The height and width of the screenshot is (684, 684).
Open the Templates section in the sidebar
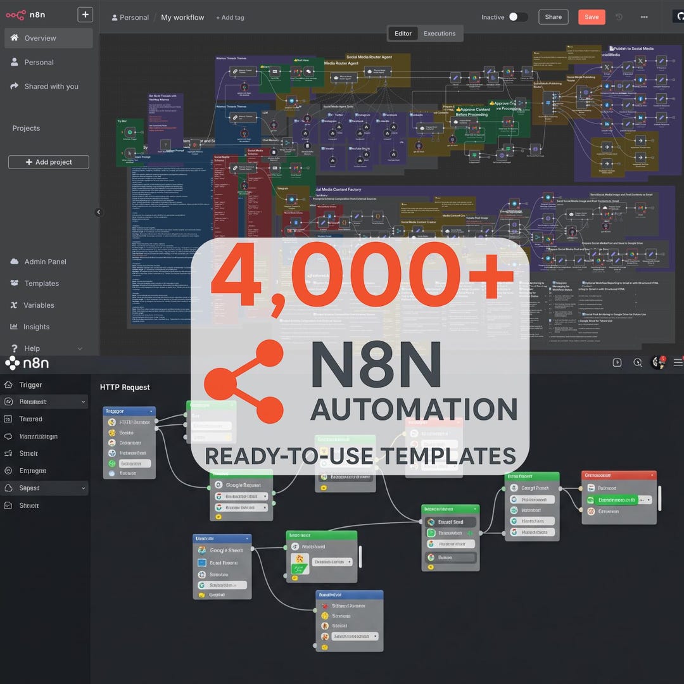point(40,283)
